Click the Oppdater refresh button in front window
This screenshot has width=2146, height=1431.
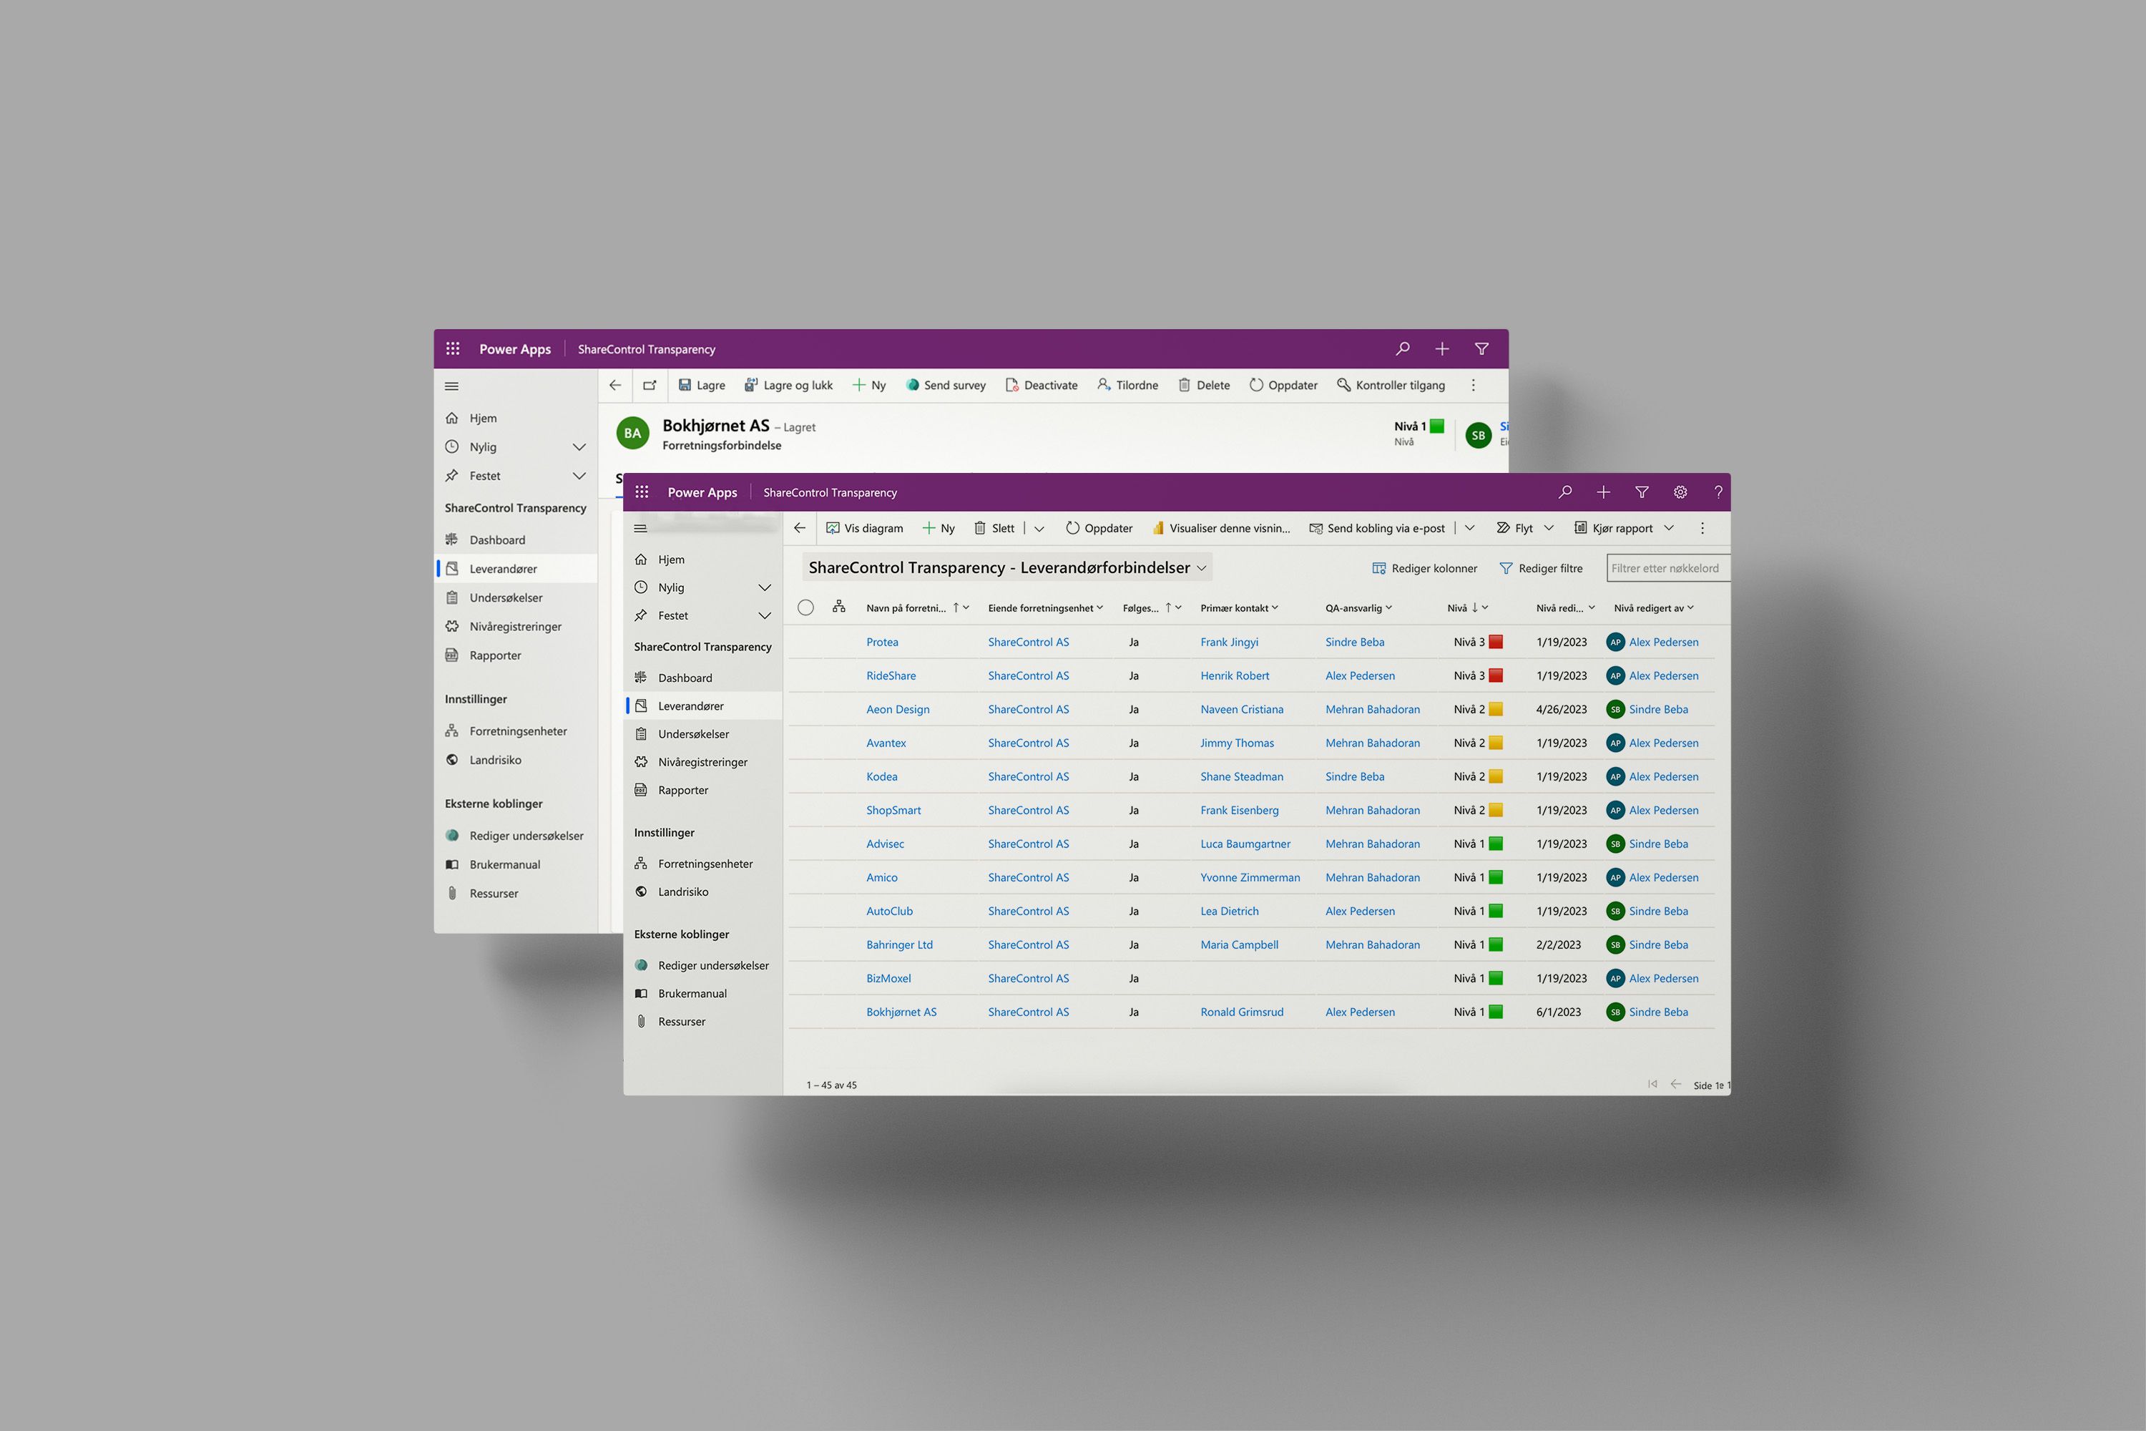[x=1099, y=527]
